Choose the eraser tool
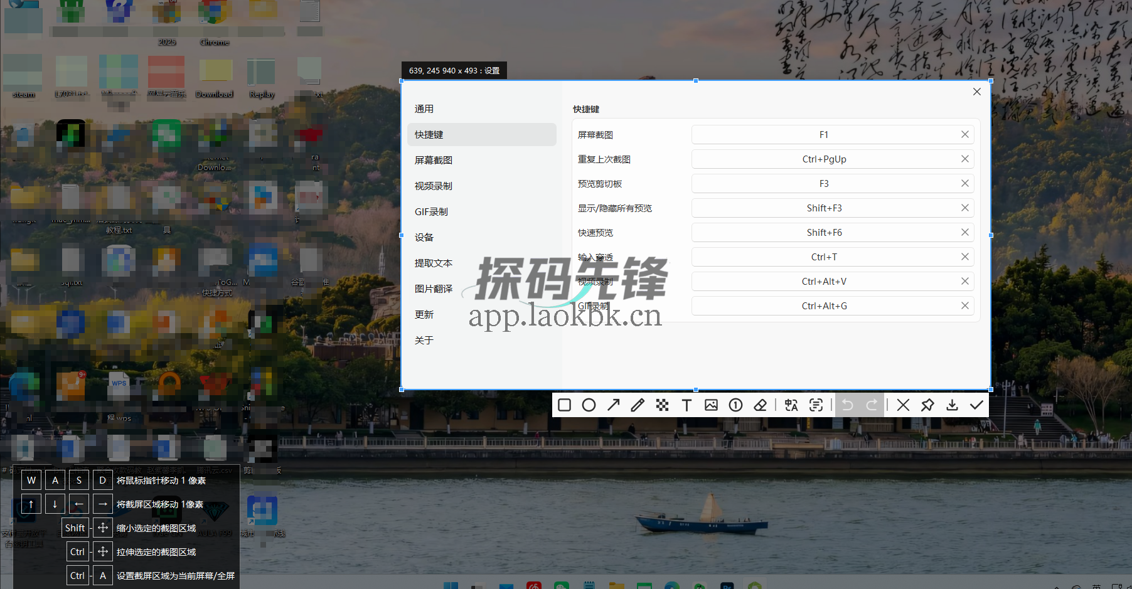Image resolution: width=1132 pixels, height=589 pixels. click(x=761, y=405)
